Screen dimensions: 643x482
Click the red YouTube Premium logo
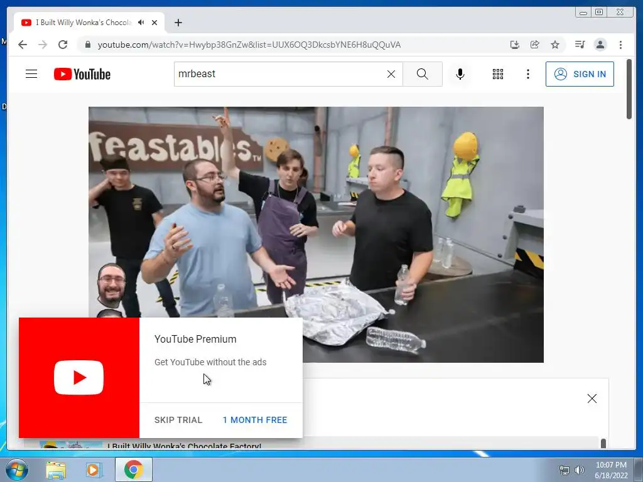coord(78,377)
